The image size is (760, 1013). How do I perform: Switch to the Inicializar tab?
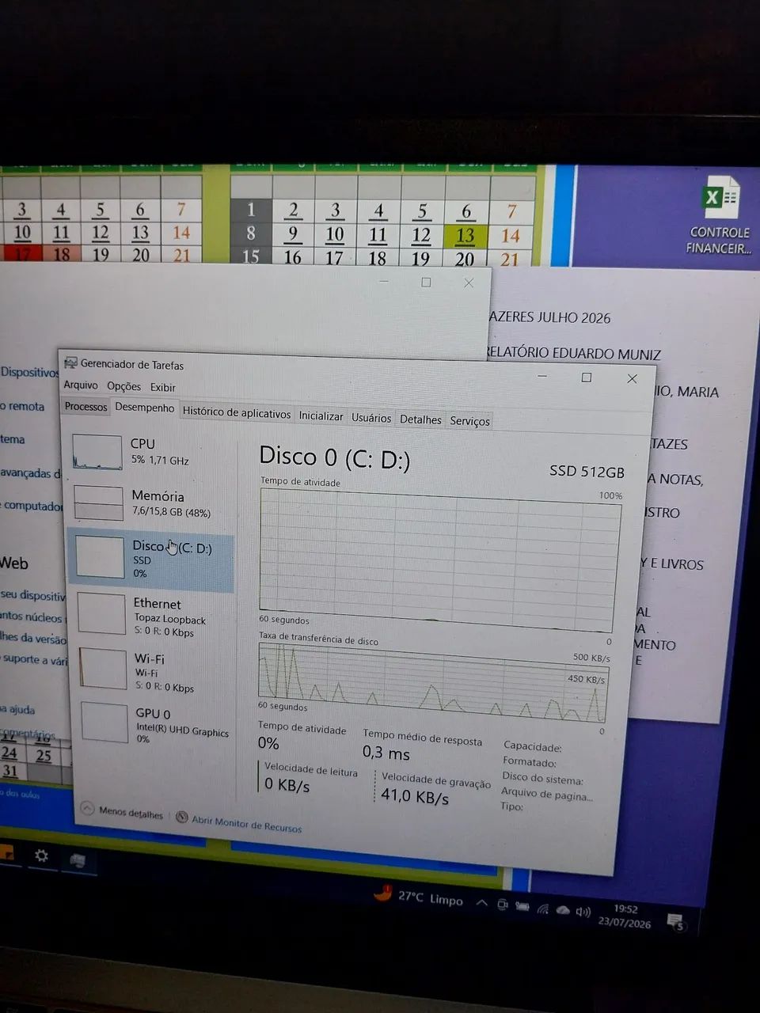[x=321, y=416]
